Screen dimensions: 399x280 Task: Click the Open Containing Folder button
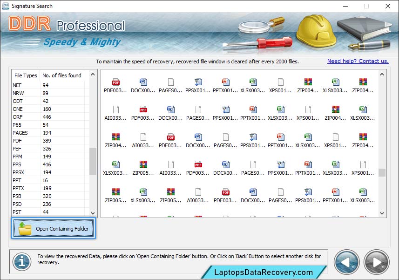click(x=54, y=228)
